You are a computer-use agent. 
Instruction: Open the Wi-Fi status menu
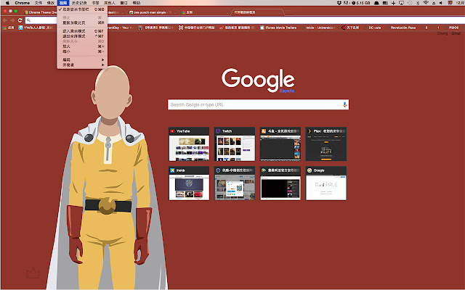coord(426,3)
